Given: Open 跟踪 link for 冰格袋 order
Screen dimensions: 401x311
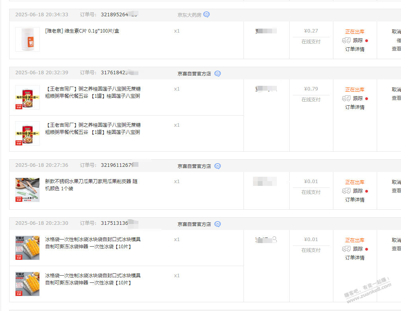Looking at the screenshot, I should [x=358, y=249].
